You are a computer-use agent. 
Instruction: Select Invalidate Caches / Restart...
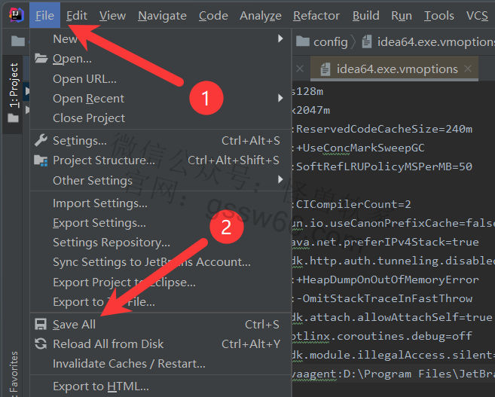click(129, 364)
